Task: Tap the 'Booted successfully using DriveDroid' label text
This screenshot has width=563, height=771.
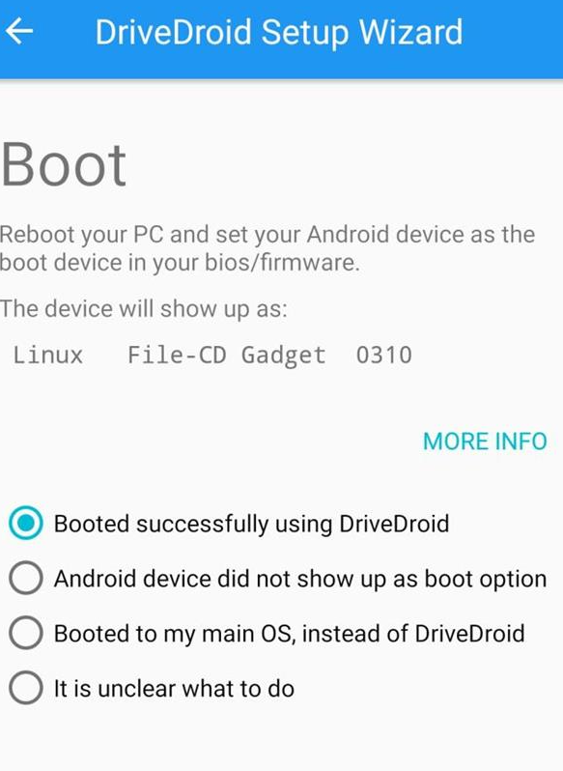Action: pyautogui.click(x=251, y=525)
